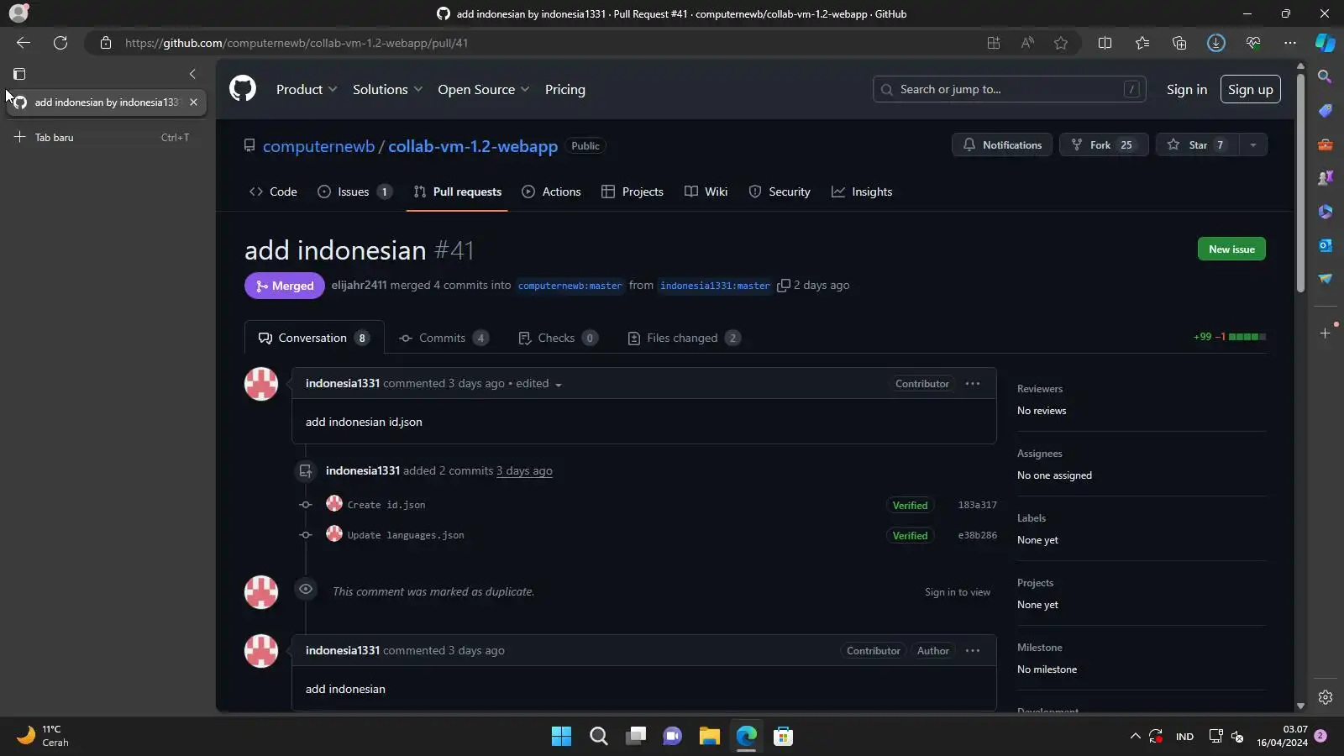Switch to the Checks tab
This screenshot has width=1344, height=756.
[558, 338]
